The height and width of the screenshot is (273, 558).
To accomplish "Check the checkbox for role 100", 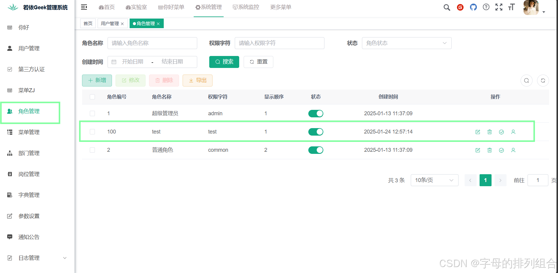I will click(92, 132).
